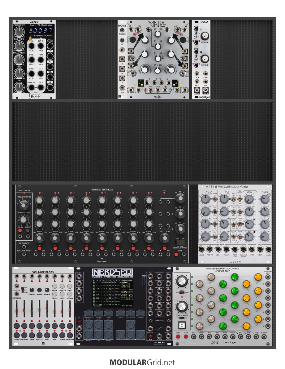Click the A-111-5 VCO F input jack
The image size is (285, 369).
[201, 249]
